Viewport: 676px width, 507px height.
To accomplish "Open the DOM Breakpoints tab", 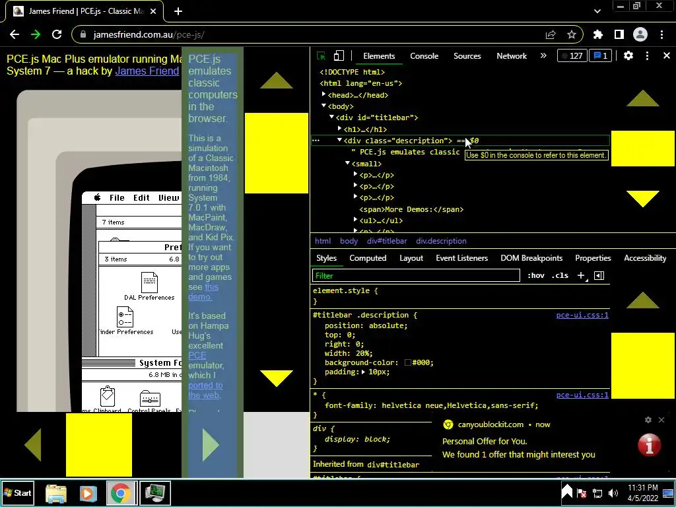I will tap(531, 258).
